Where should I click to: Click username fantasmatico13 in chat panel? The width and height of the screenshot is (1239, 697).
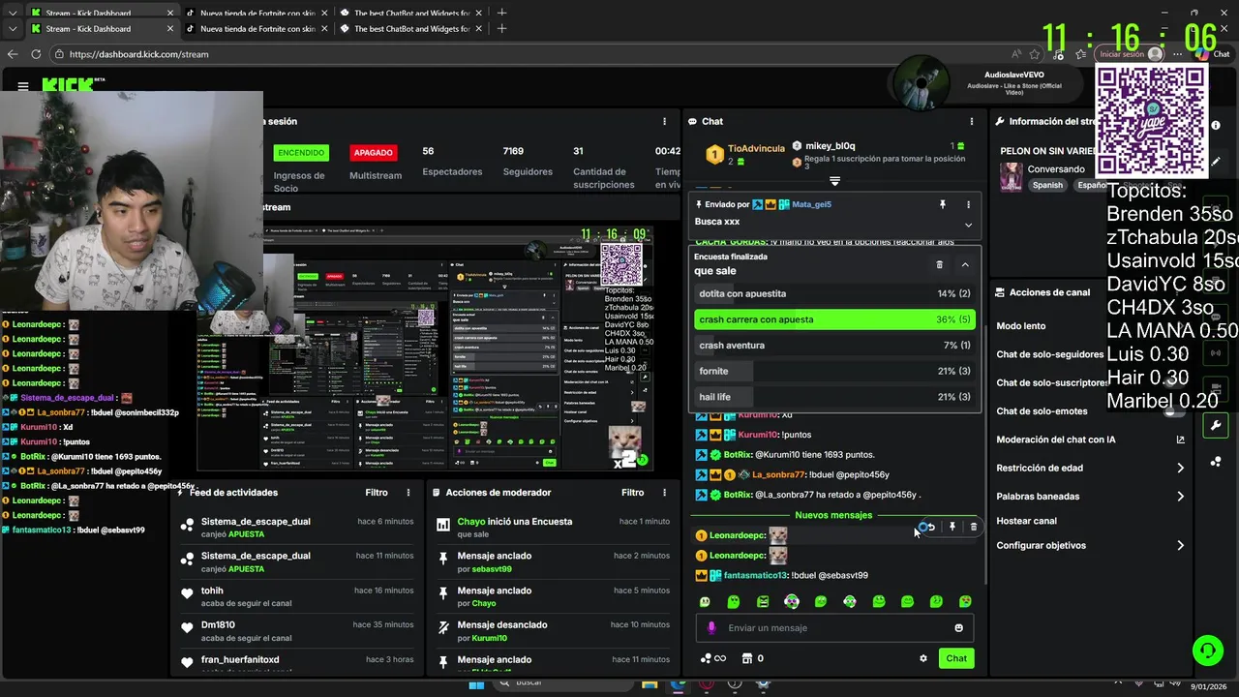tap(755, 575)
